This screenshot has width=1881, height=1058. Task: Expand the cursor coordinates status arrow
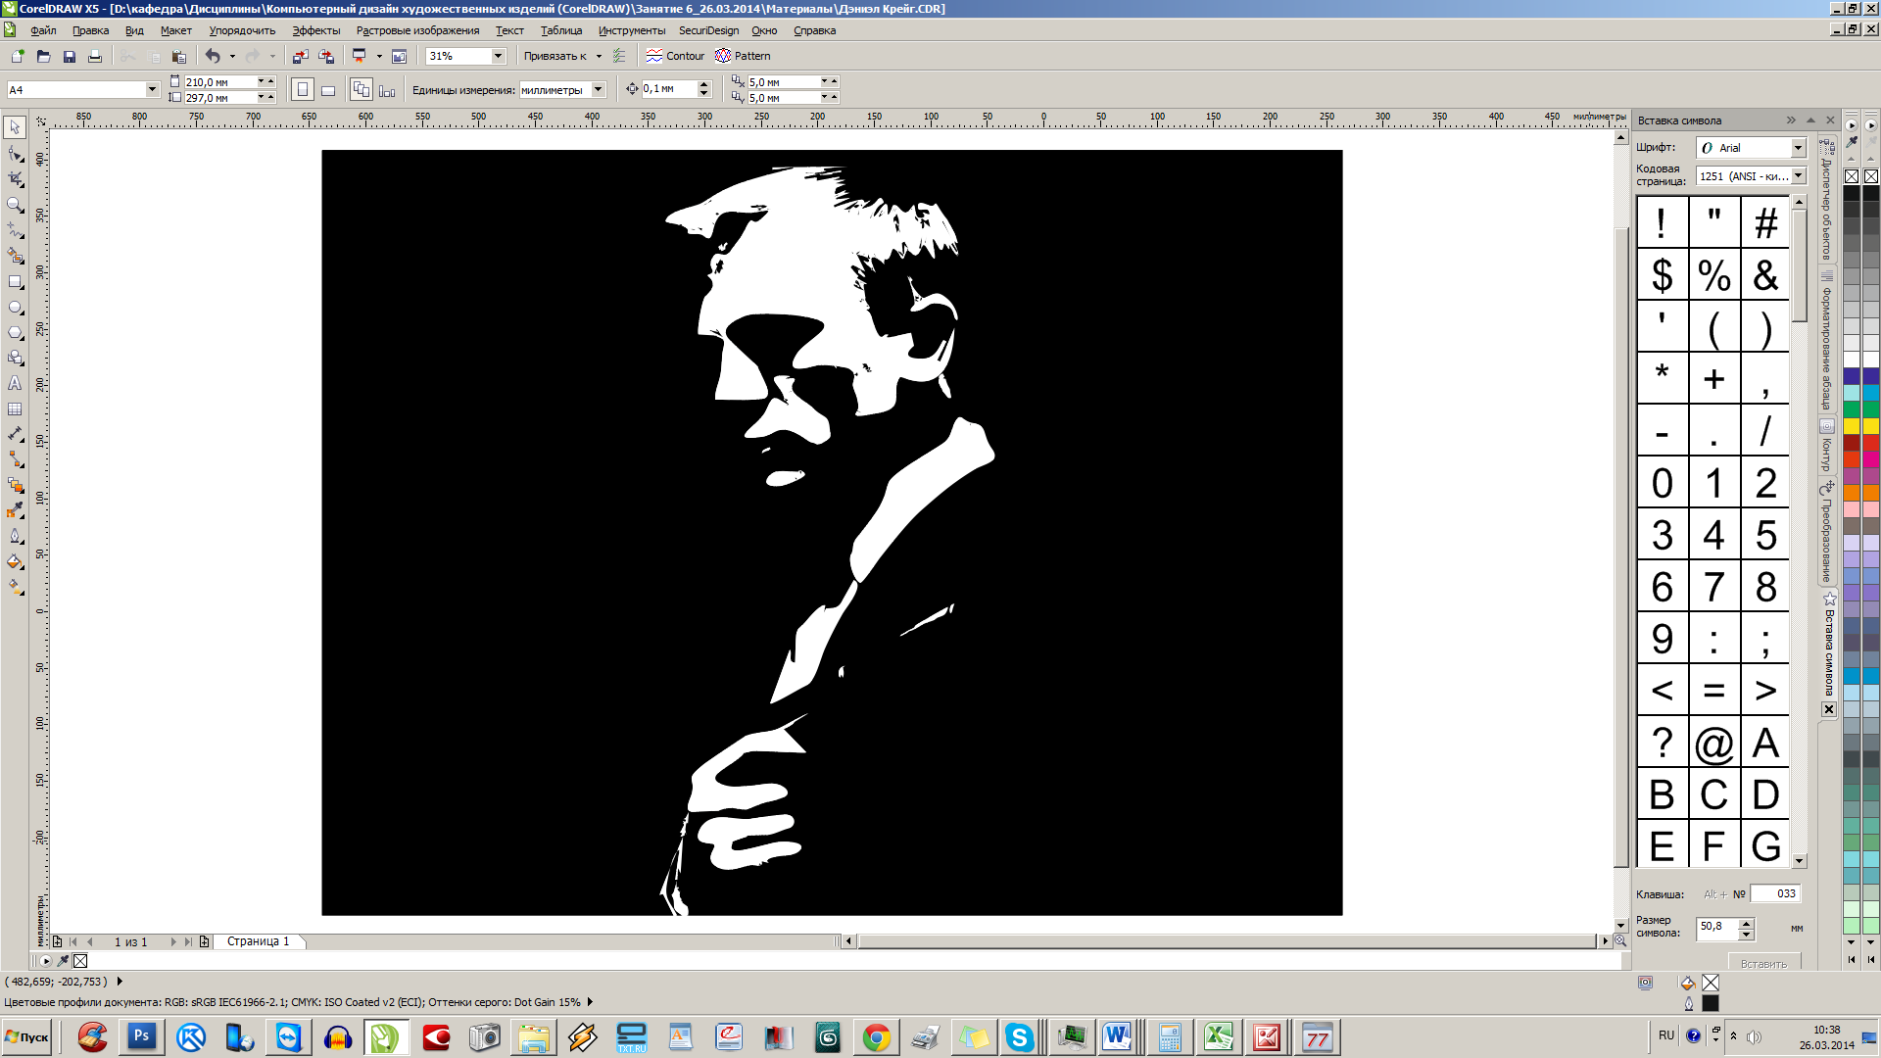tap(120, 981)
